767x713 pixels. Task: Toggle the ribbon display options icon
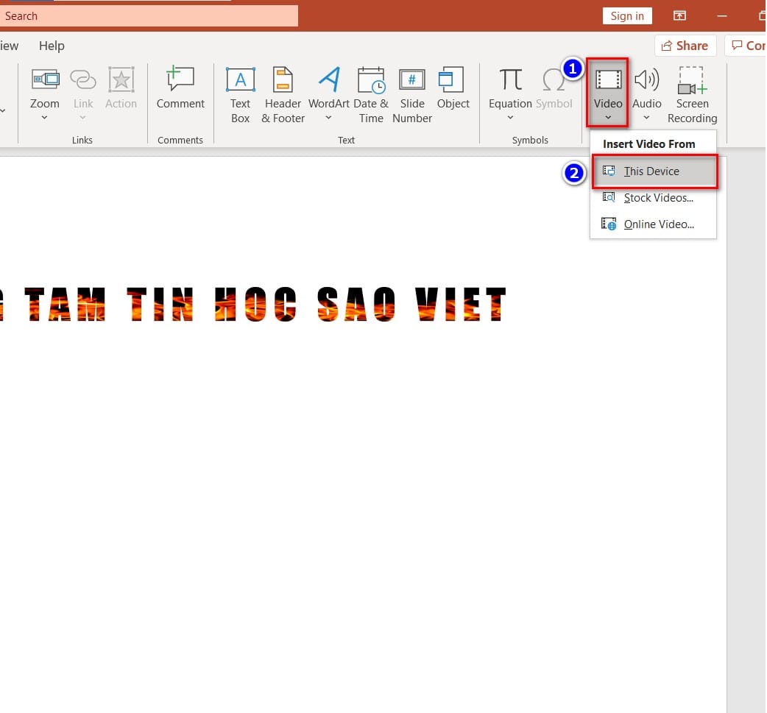pos(679,15)
